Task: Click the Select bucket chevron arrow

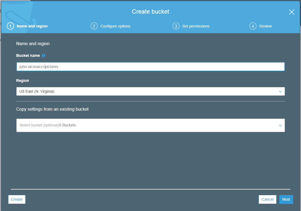Action: coord(280,126)
